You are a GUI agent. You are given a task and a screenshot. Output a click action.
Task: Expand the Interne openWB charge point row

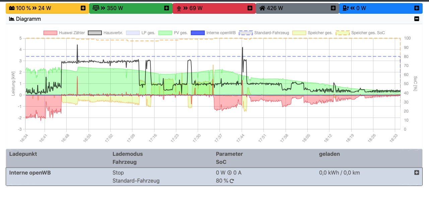(417, 173)
